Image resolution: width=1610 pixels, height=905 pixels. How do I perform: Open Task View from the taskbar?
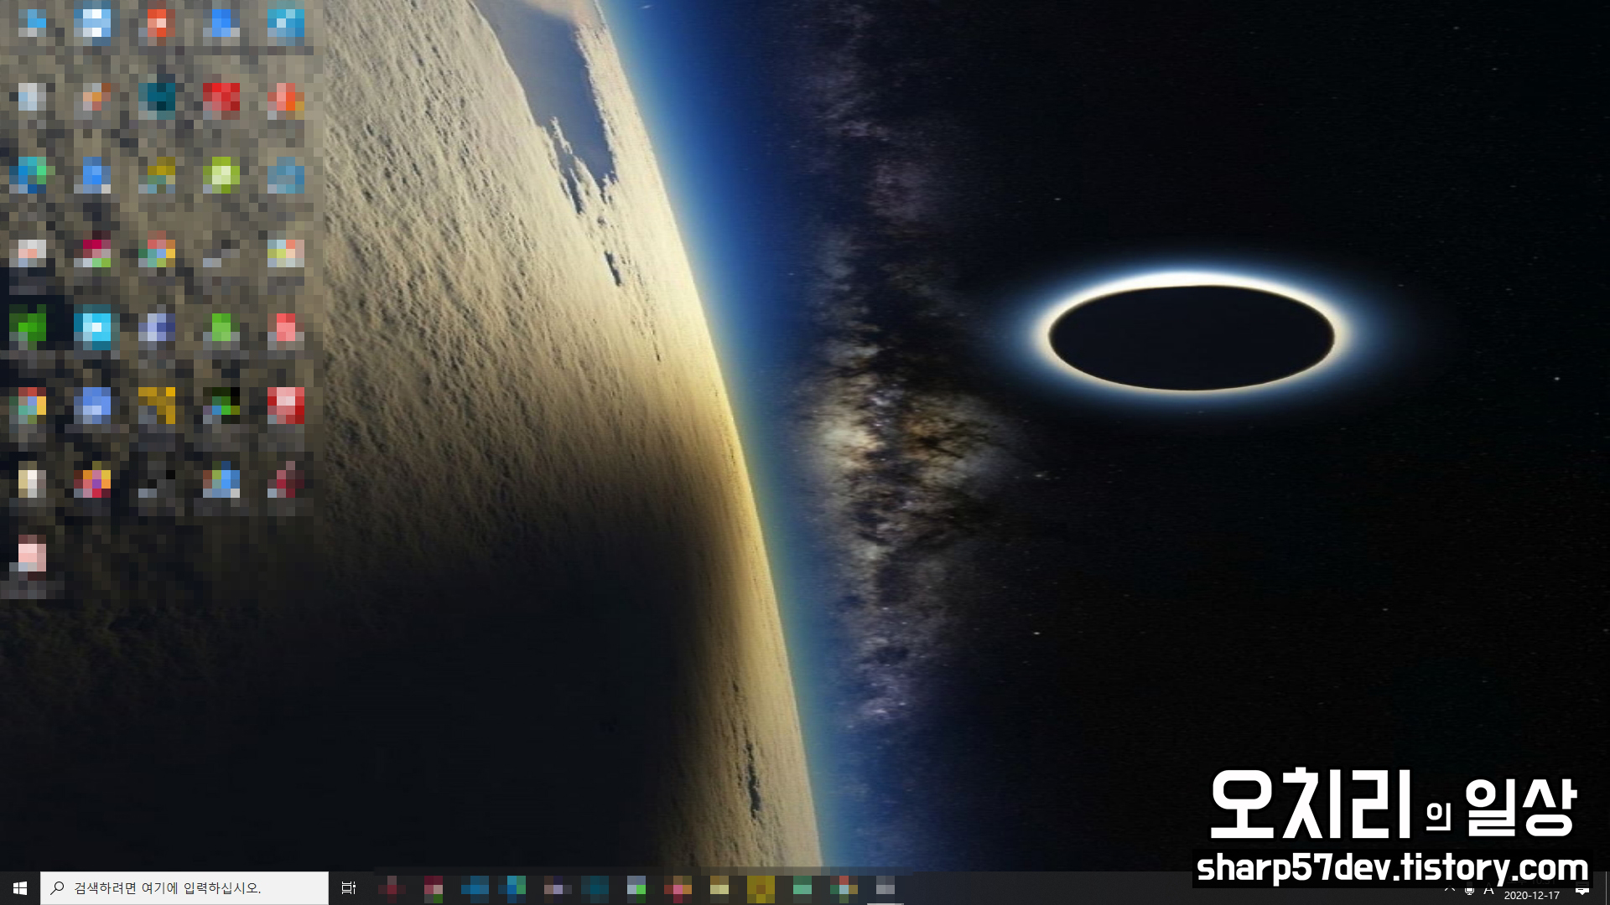[x=349, y=887]
